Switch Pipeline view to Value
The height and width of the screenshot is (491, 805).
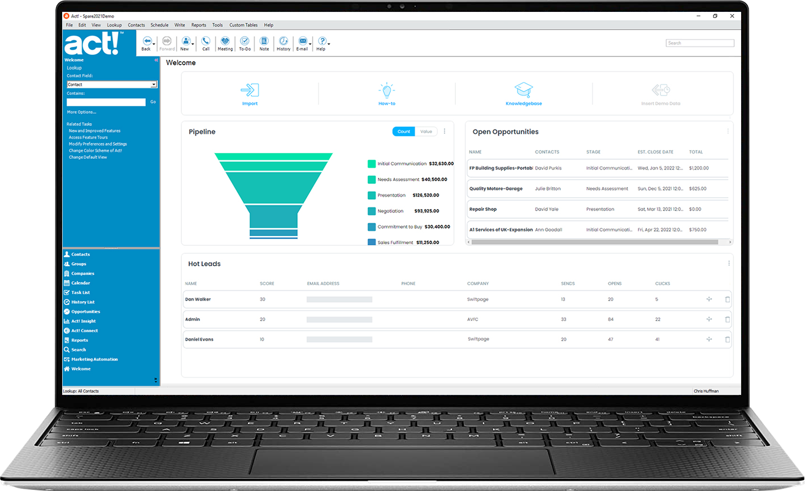pyautogui.click(x=426, y=132)
